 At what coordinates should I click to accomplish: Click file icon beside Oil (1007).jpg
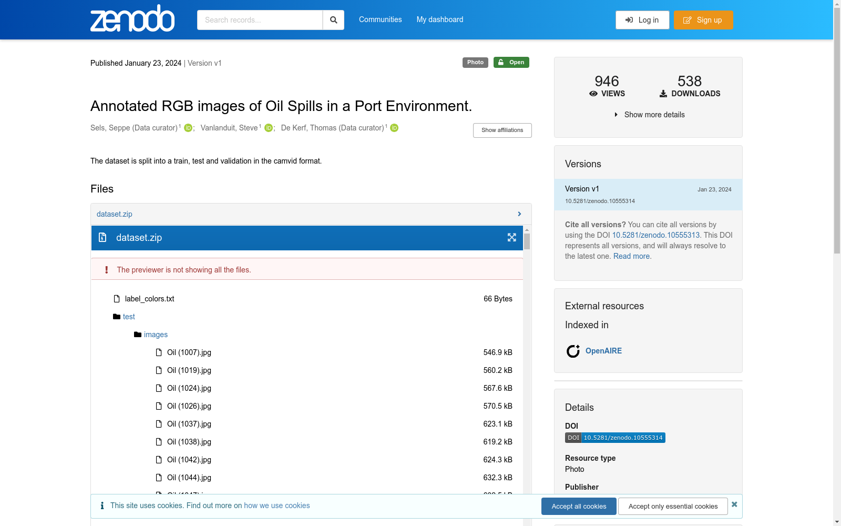[159, 352]
